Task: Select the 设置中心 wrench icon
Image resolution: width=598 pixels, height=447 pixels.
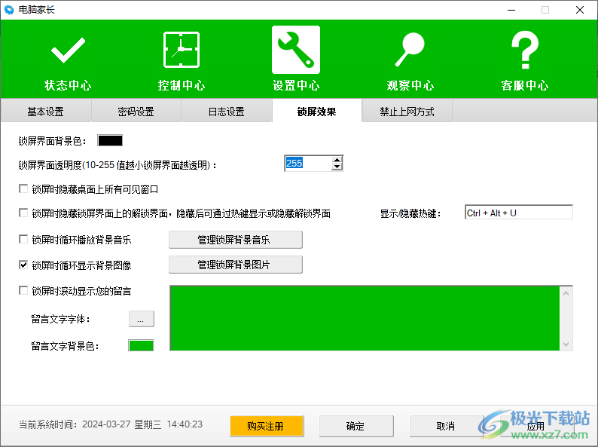Action: click(296, 50)
